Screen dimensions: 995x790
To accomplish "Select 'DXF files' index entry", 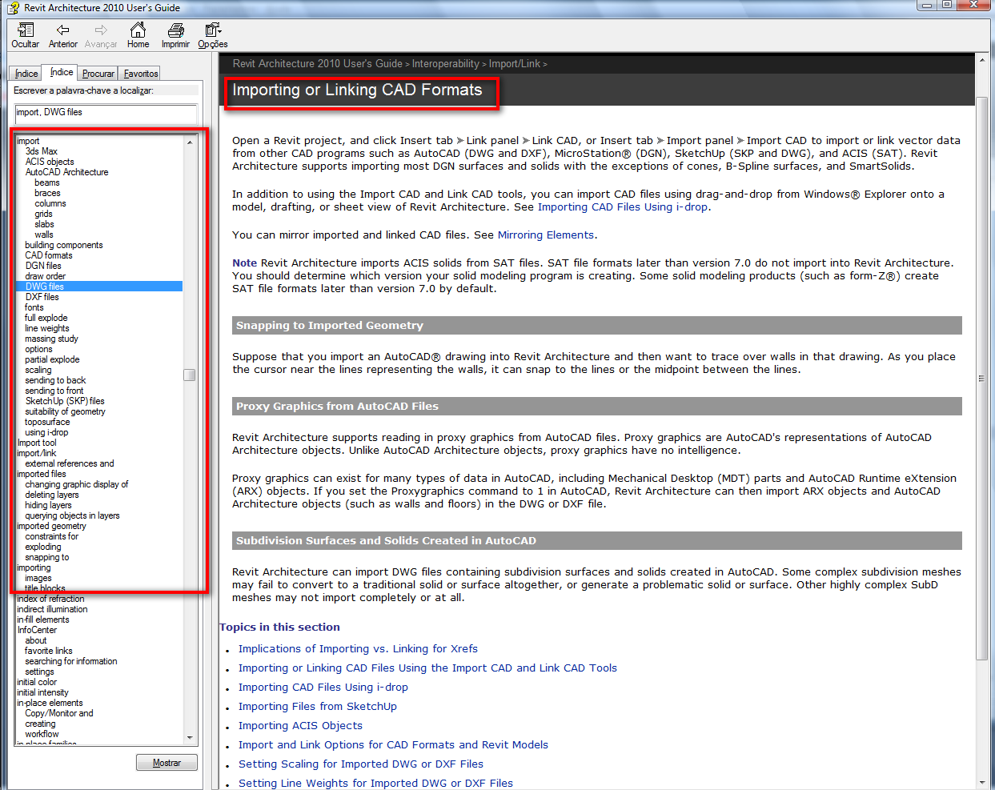I will 42,297.
